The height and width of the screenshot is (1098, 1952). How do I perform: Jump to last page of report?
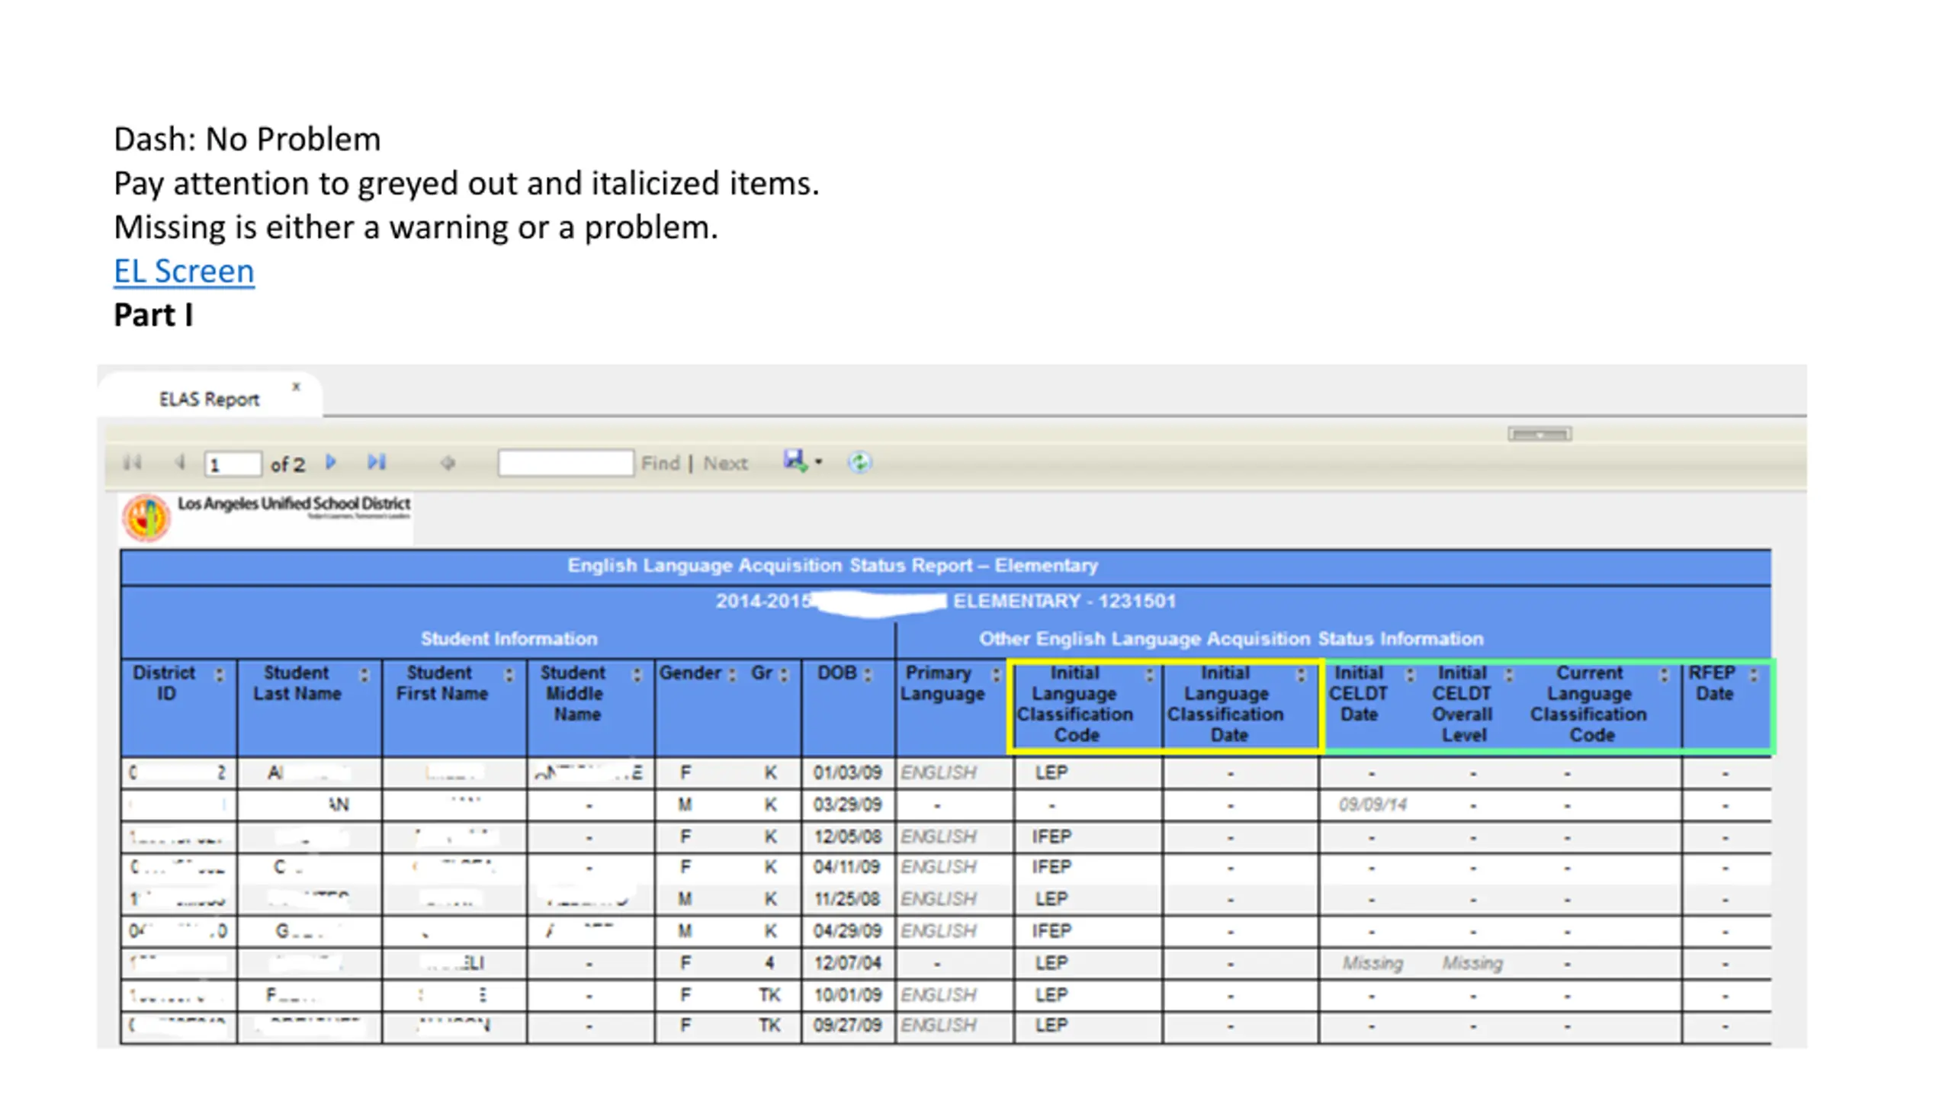(377, 462)
